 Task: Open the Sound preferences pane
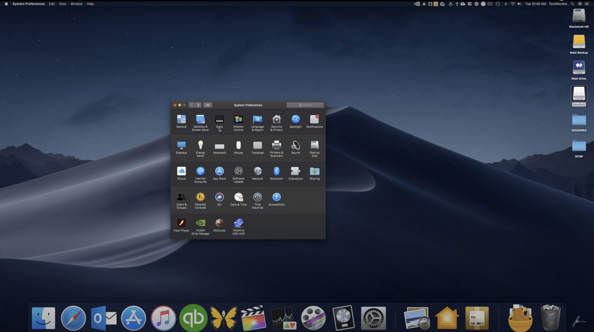295,146
